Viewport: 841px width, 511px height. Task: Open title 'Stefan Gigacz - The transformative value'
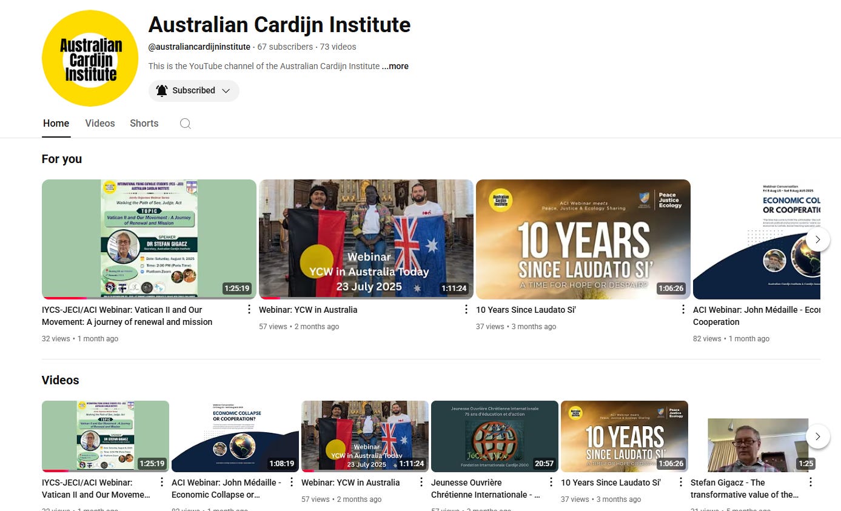point(745,489)
